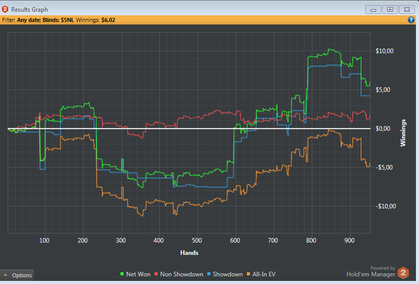Click the All-In EV legend label
This screenshot has width=419, height=284.
(264, 274)
